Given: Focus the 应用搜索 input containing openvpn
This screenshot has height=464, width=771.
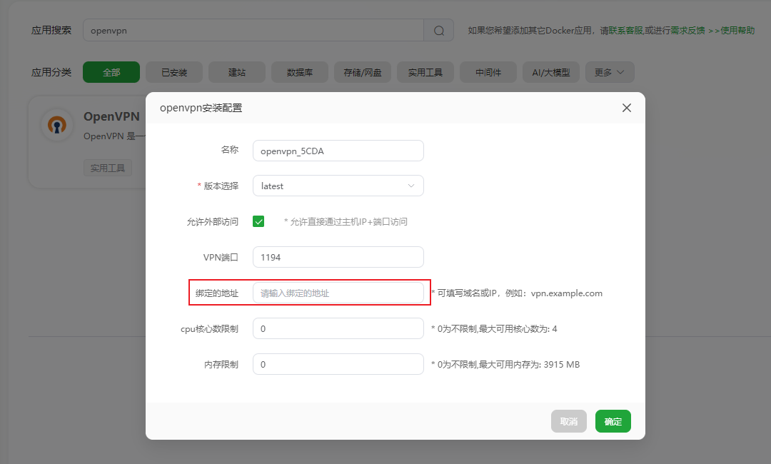Looking at the screenshot, I should pyautogui.click(x=253, y=31).
